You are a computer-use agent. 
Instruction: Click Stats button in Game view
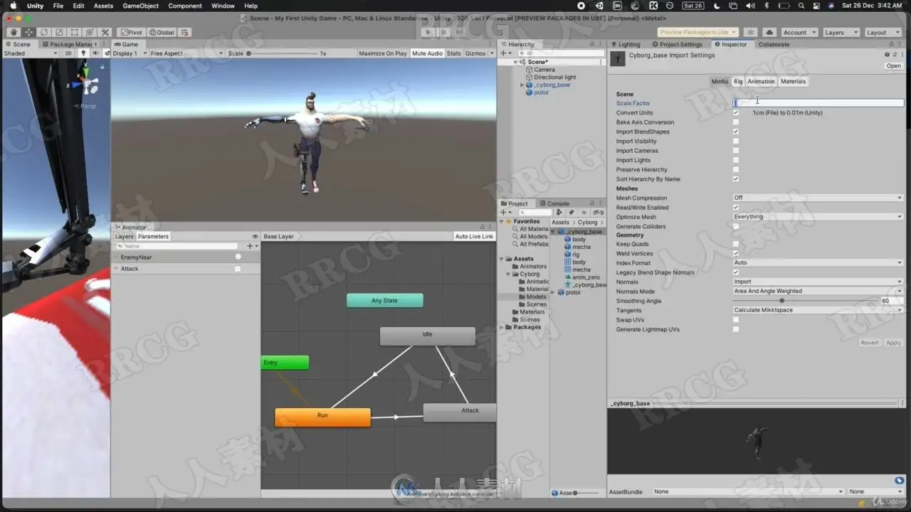coord(453,53)
